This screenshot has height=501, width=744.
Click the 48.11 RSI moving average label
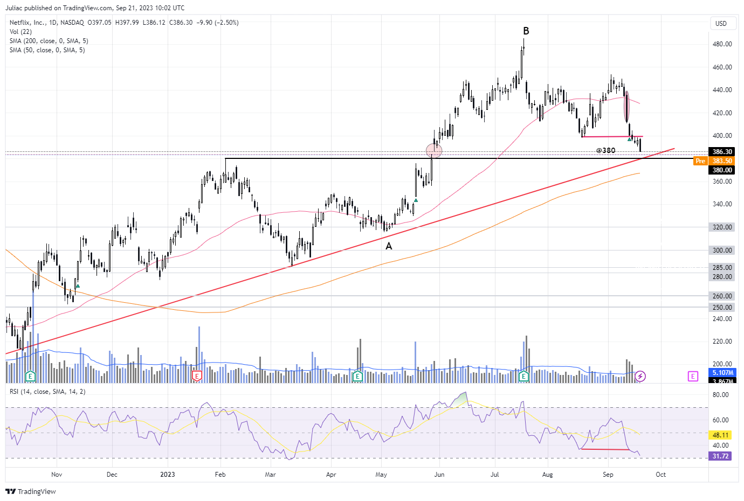tap(721, 435)
